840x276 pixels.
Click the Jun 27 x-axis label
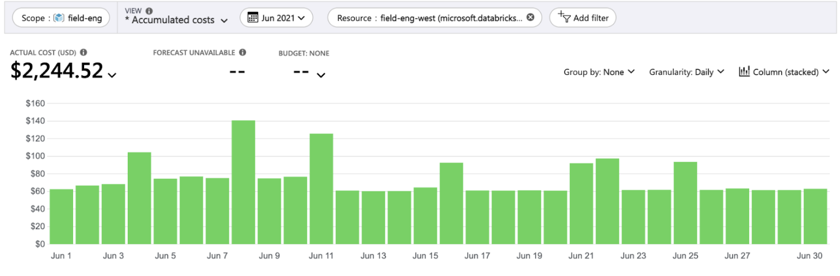737,256
